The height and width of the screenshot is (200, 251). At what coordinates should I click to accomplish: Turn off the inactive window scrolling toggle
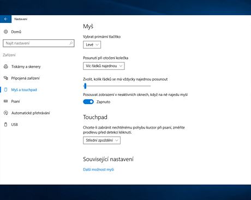[88, 102]
